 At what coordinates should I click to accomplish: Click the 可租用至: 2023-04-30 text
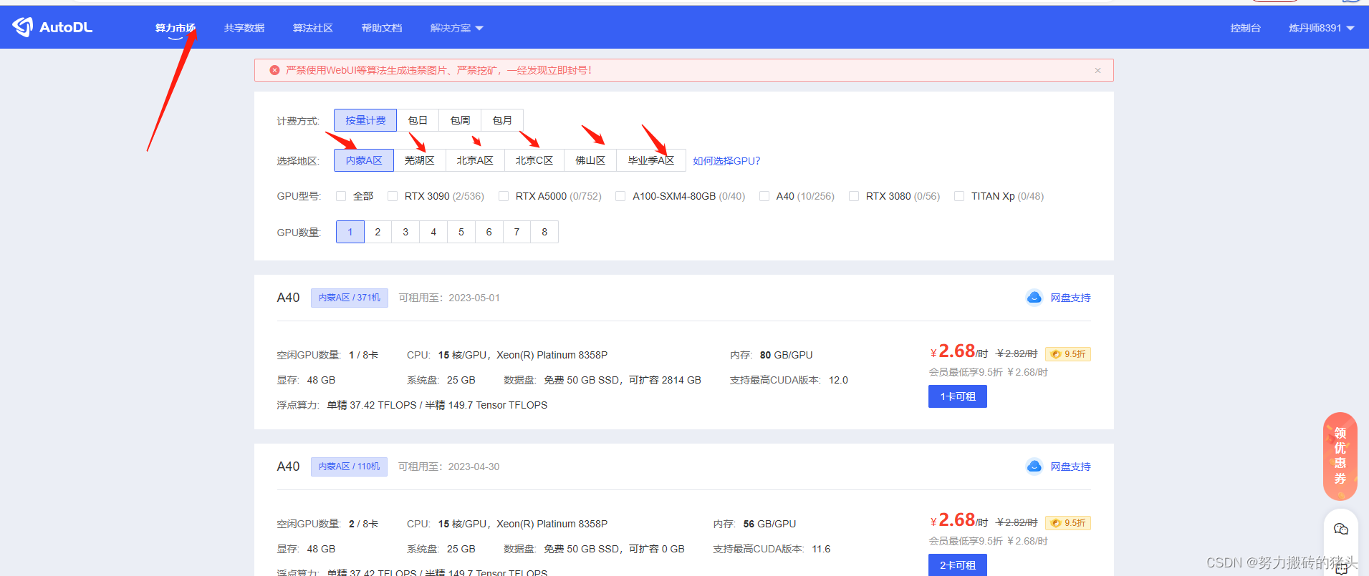449,467
